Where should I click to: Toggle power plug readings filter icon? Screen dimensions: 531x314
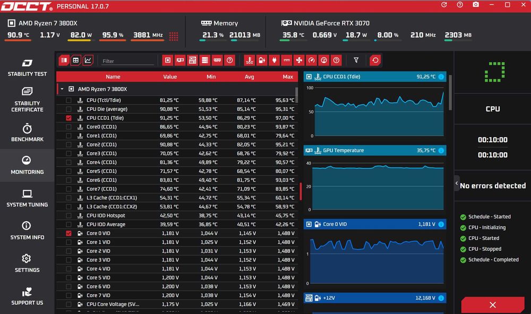tap(275, 60)
